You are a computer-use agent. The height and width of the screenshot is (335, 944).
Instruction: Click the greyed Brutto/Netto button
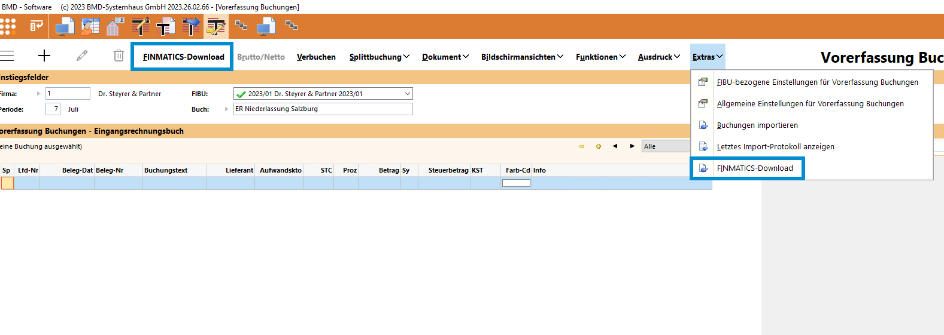click(x=261, y=57)
